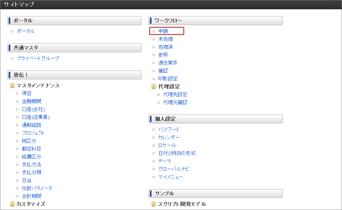Click the カスタマイズ folder icon

point(13,204)
